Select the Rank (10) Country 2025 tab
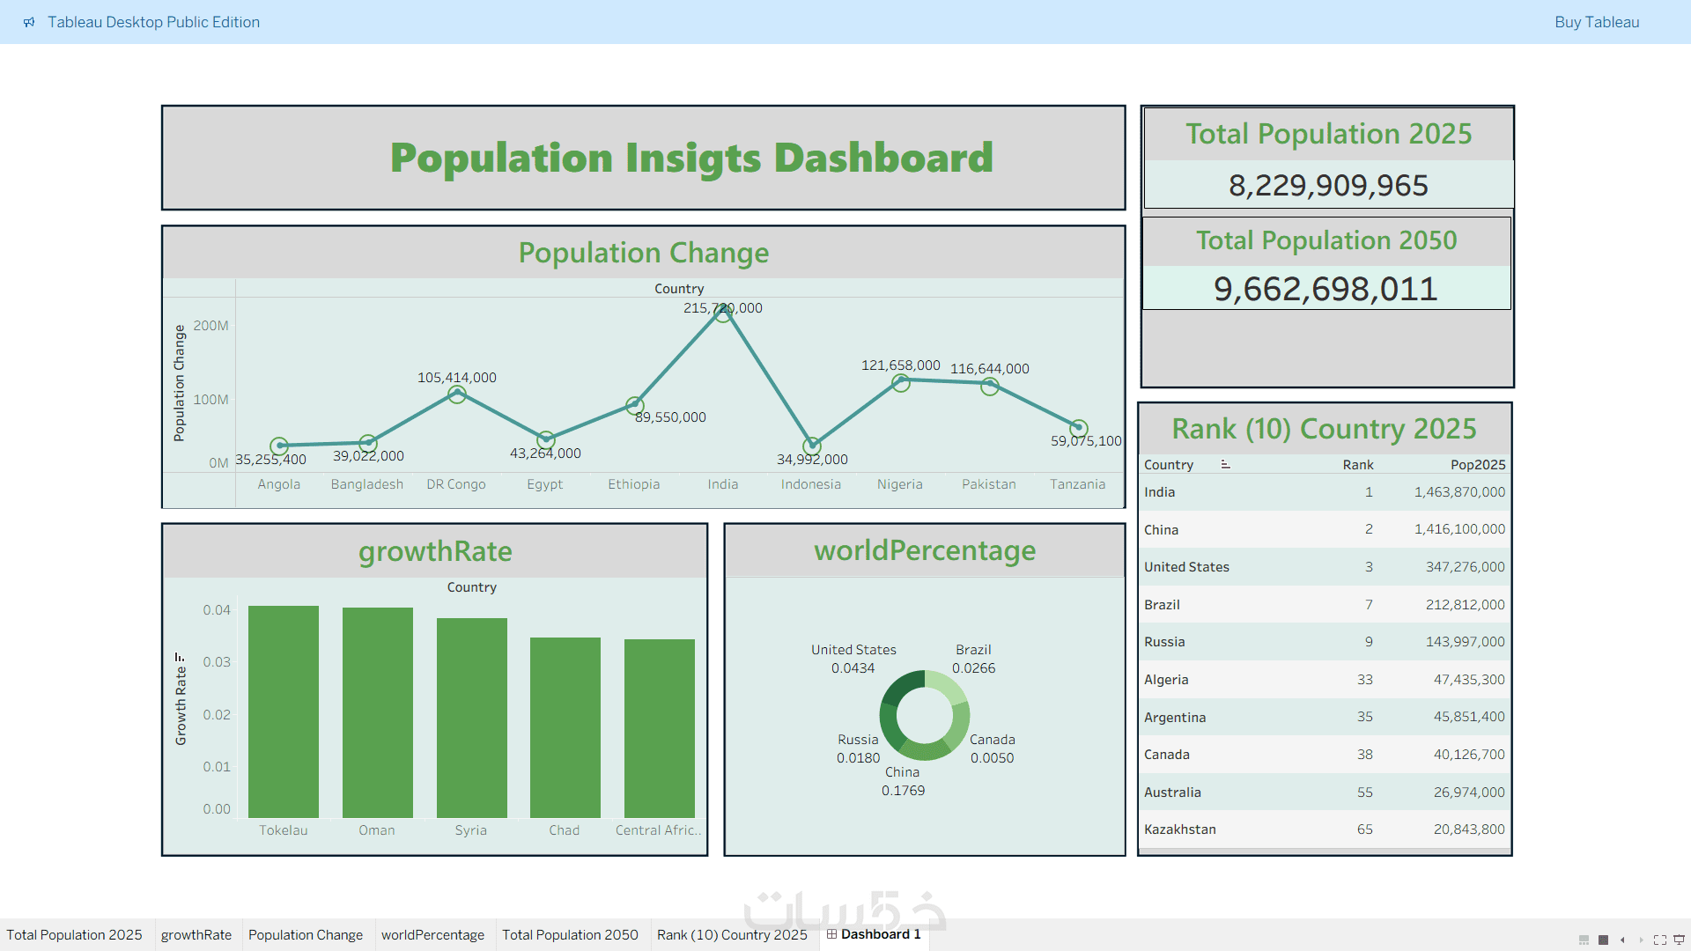This screenshot has height=951, width=1691. 731,935
